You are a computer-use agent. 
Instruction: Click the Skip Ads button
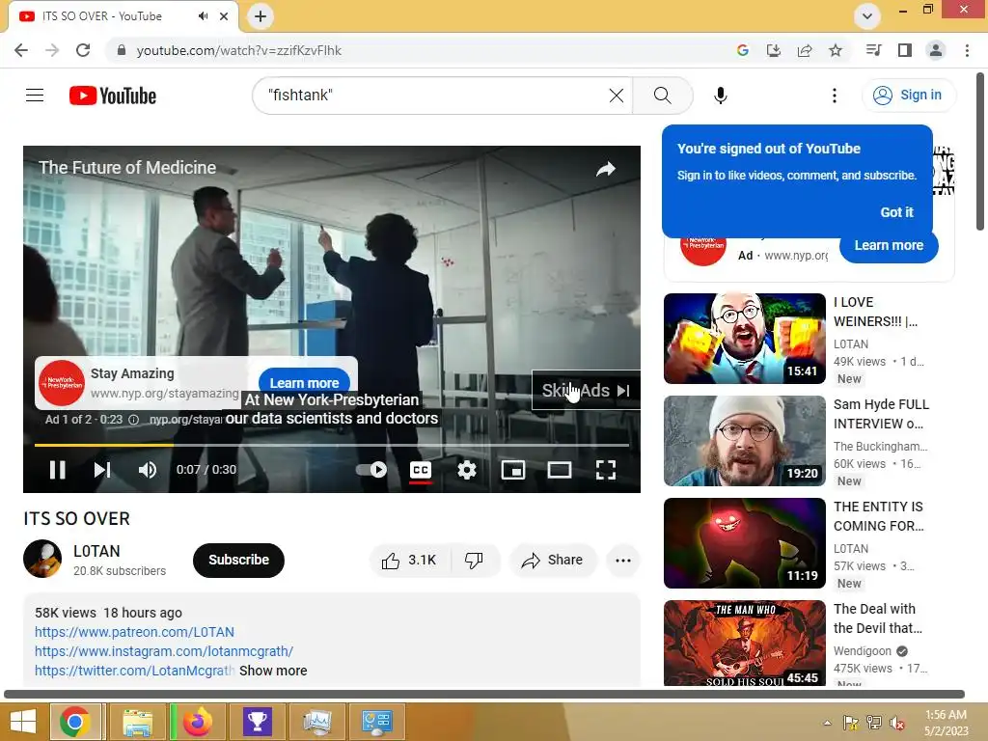tap(586, 391)
